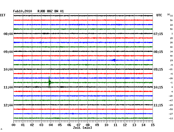Select minute 13 on the time axis
The image size is (174, 132).
[134, 125]
